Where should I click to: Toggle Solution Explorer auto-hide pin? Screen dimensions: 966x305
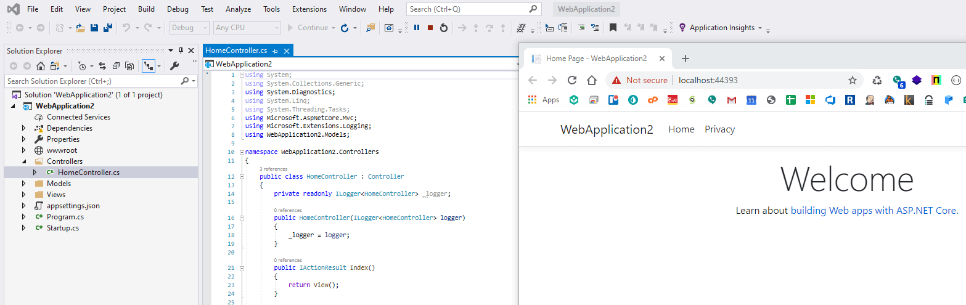click(x=181, y=51)
